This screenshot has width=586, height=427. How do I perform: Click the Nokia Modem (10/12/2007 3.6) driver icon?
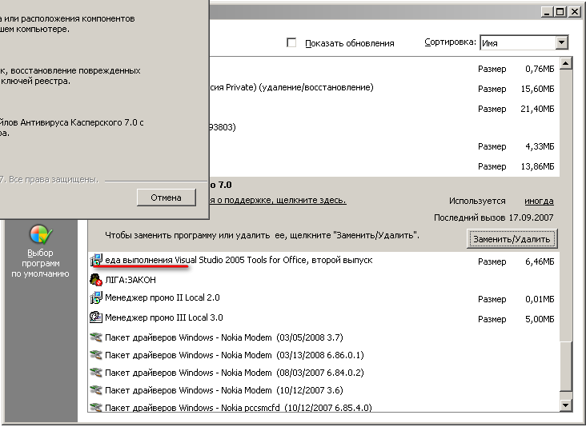[96, 390]
